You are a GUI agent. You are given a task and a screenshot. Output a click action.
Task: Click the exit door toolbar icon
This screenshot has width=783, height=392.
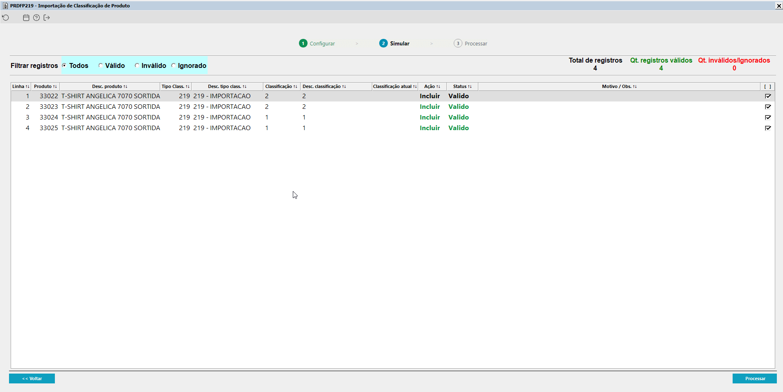47,18
